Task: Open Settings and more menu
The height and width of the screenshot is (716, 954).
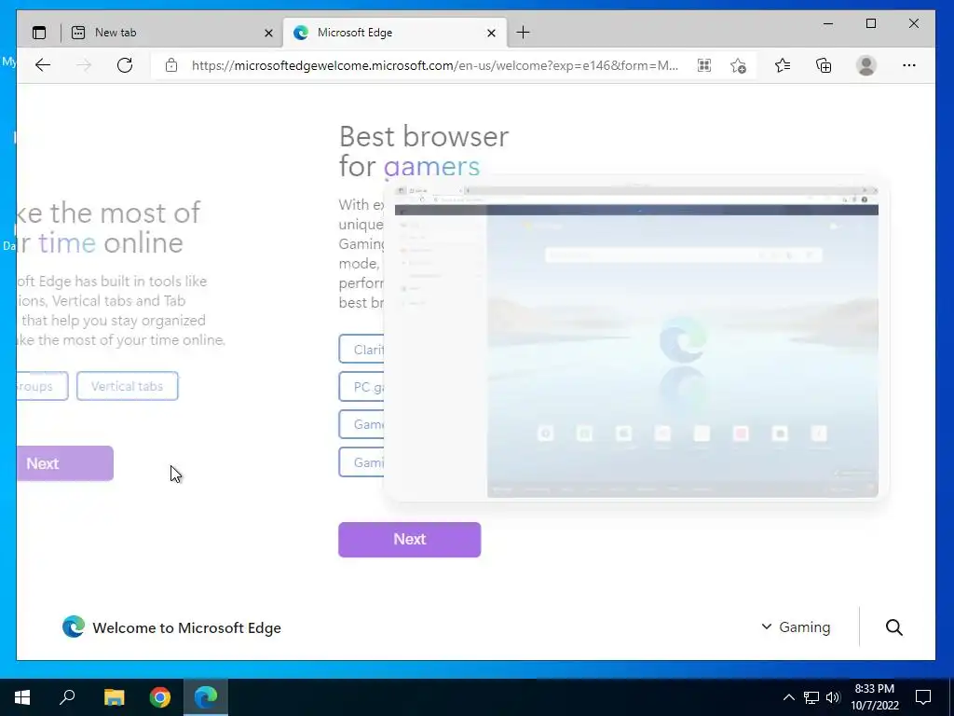Action: pyautogui.click(x=909, y=65)
